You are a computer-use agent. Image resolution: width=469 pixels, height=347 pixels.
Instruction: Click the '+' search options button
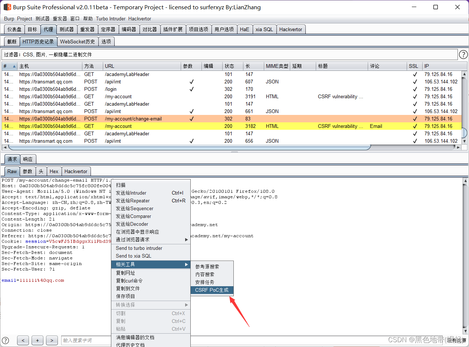37,340
